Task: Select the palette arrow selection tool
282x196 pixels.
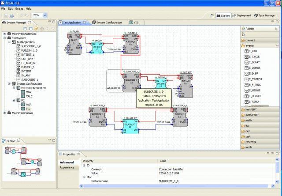Action: click(244, 34)
